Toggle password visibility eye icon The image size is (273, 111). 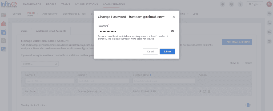[x=172, y=31]
